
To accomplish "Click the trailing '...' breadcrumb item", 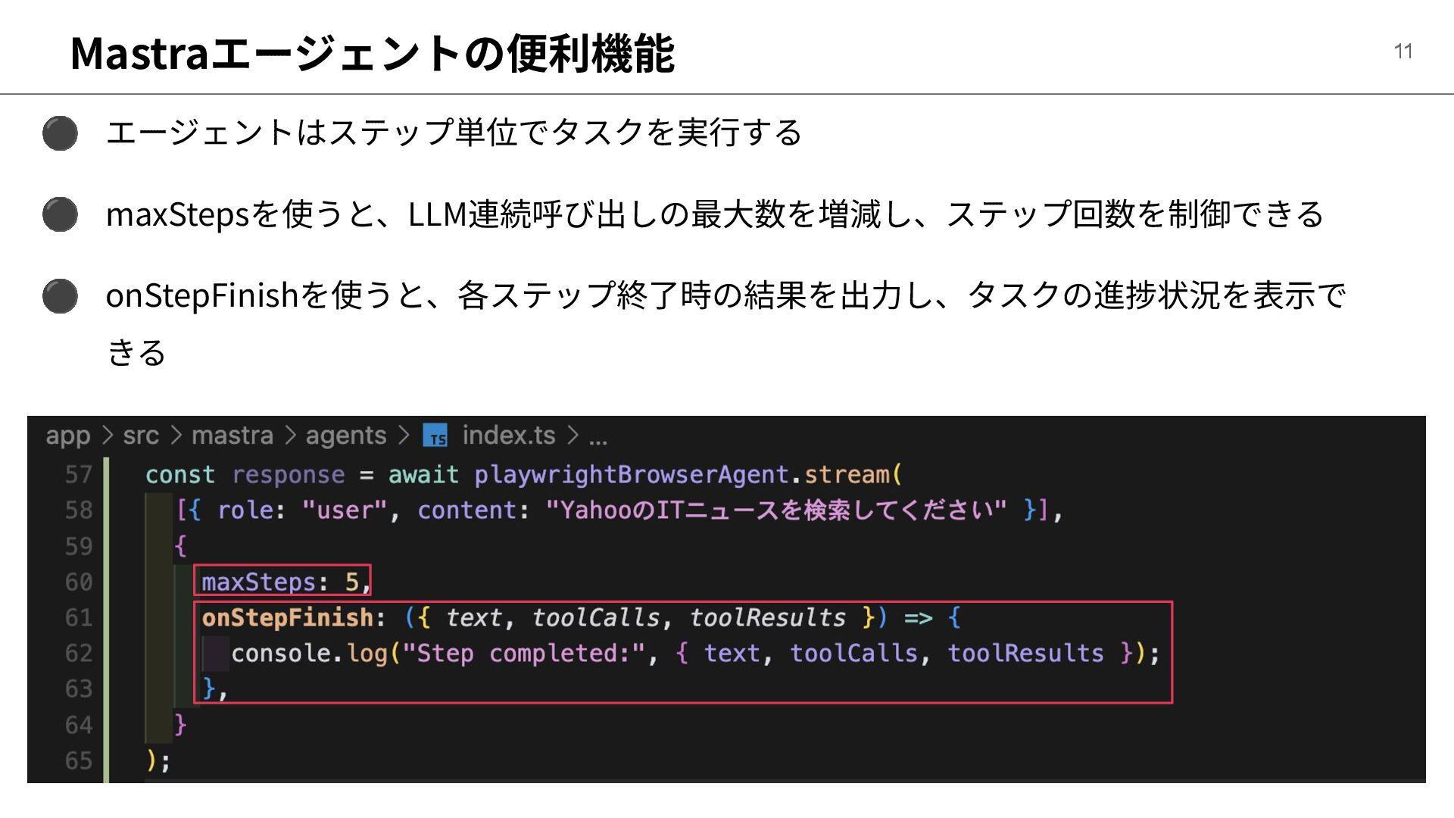I will (x=598, y=438).
